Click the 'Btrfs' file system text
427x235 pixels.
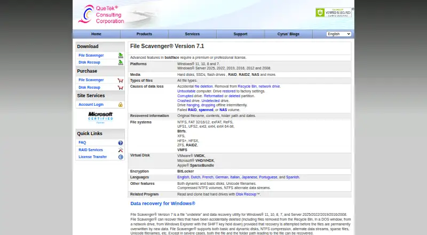point(181,131)
